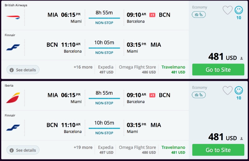This screenshot has height=161, width=249.
Task: Click the Finnair logo in first result
Action: (x=13, y=47)
